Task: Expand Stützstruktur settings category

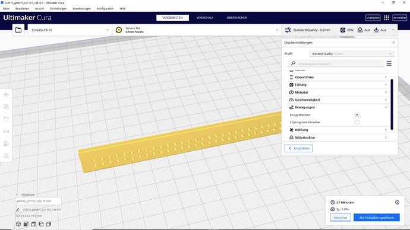Action: pos(338,138)
